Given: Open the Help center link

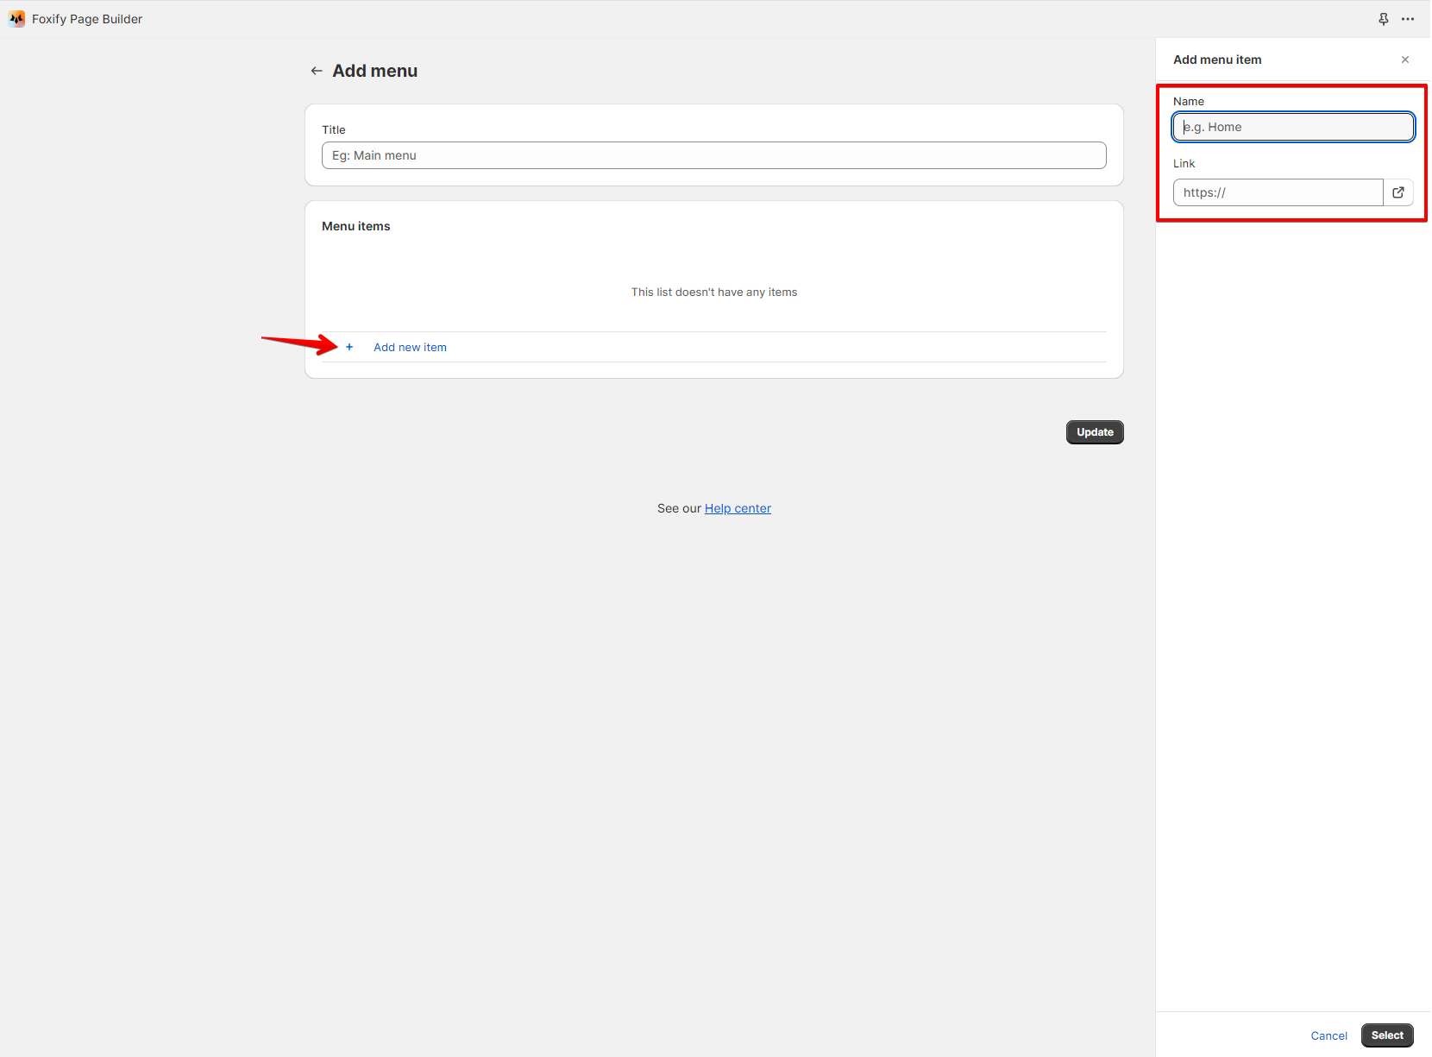Looking at the screenshot, I should pyautogui.click(x=738, y=508).
